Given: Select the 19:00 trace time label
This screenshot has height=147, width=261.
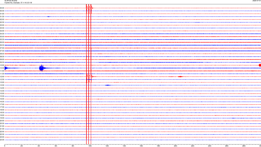Looking at the screenshot, I should tap(2, 115).
